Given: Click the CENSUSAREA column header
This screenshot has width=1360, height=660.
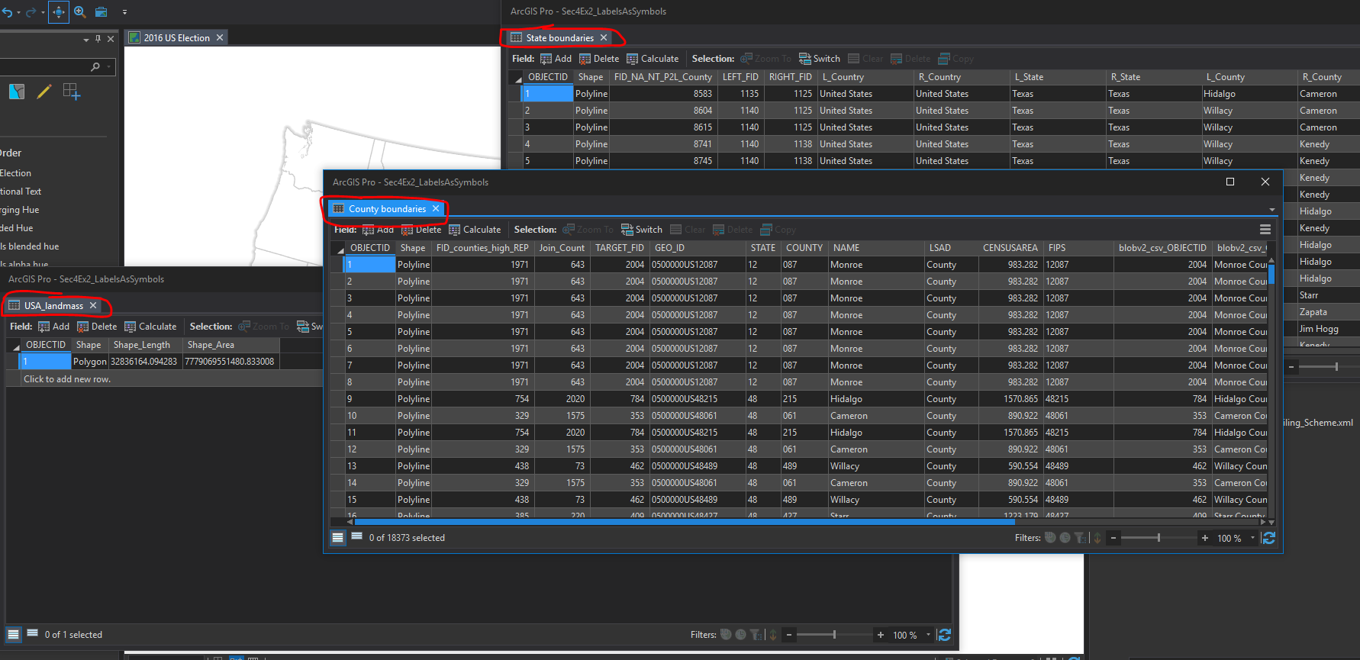Looking at the screenshot, I should click(1010, 248).
